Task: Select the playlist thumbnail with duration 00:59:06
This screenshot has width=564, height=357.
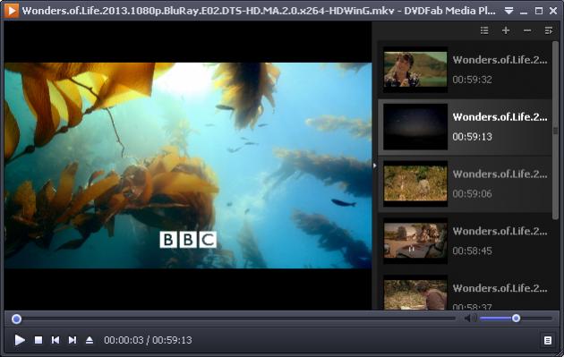Action: pyautogui.click(x=415, y=183)
